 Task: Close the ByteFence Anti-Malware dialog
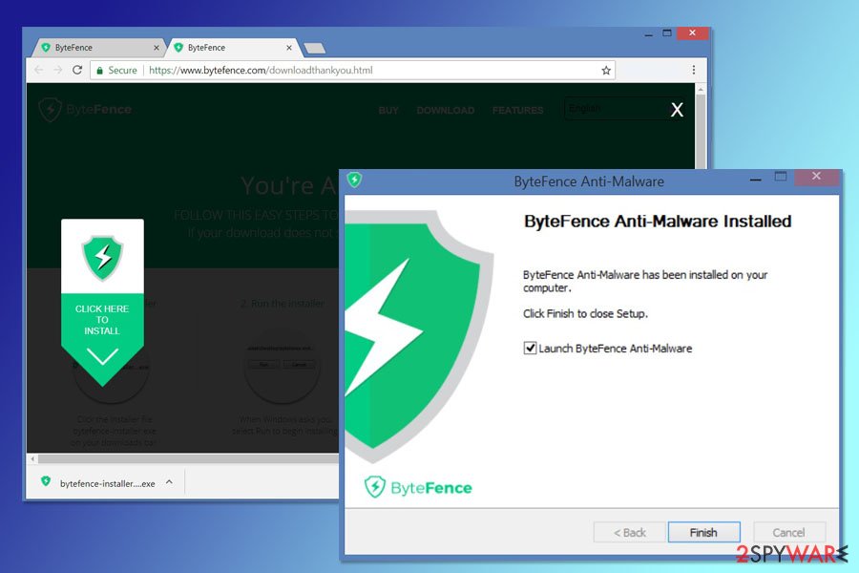point(816,176)
